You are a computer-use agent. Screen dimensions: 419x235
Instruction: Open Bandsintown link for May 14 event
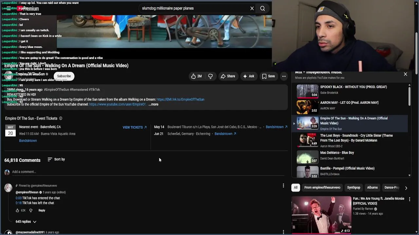coord(276,127)
